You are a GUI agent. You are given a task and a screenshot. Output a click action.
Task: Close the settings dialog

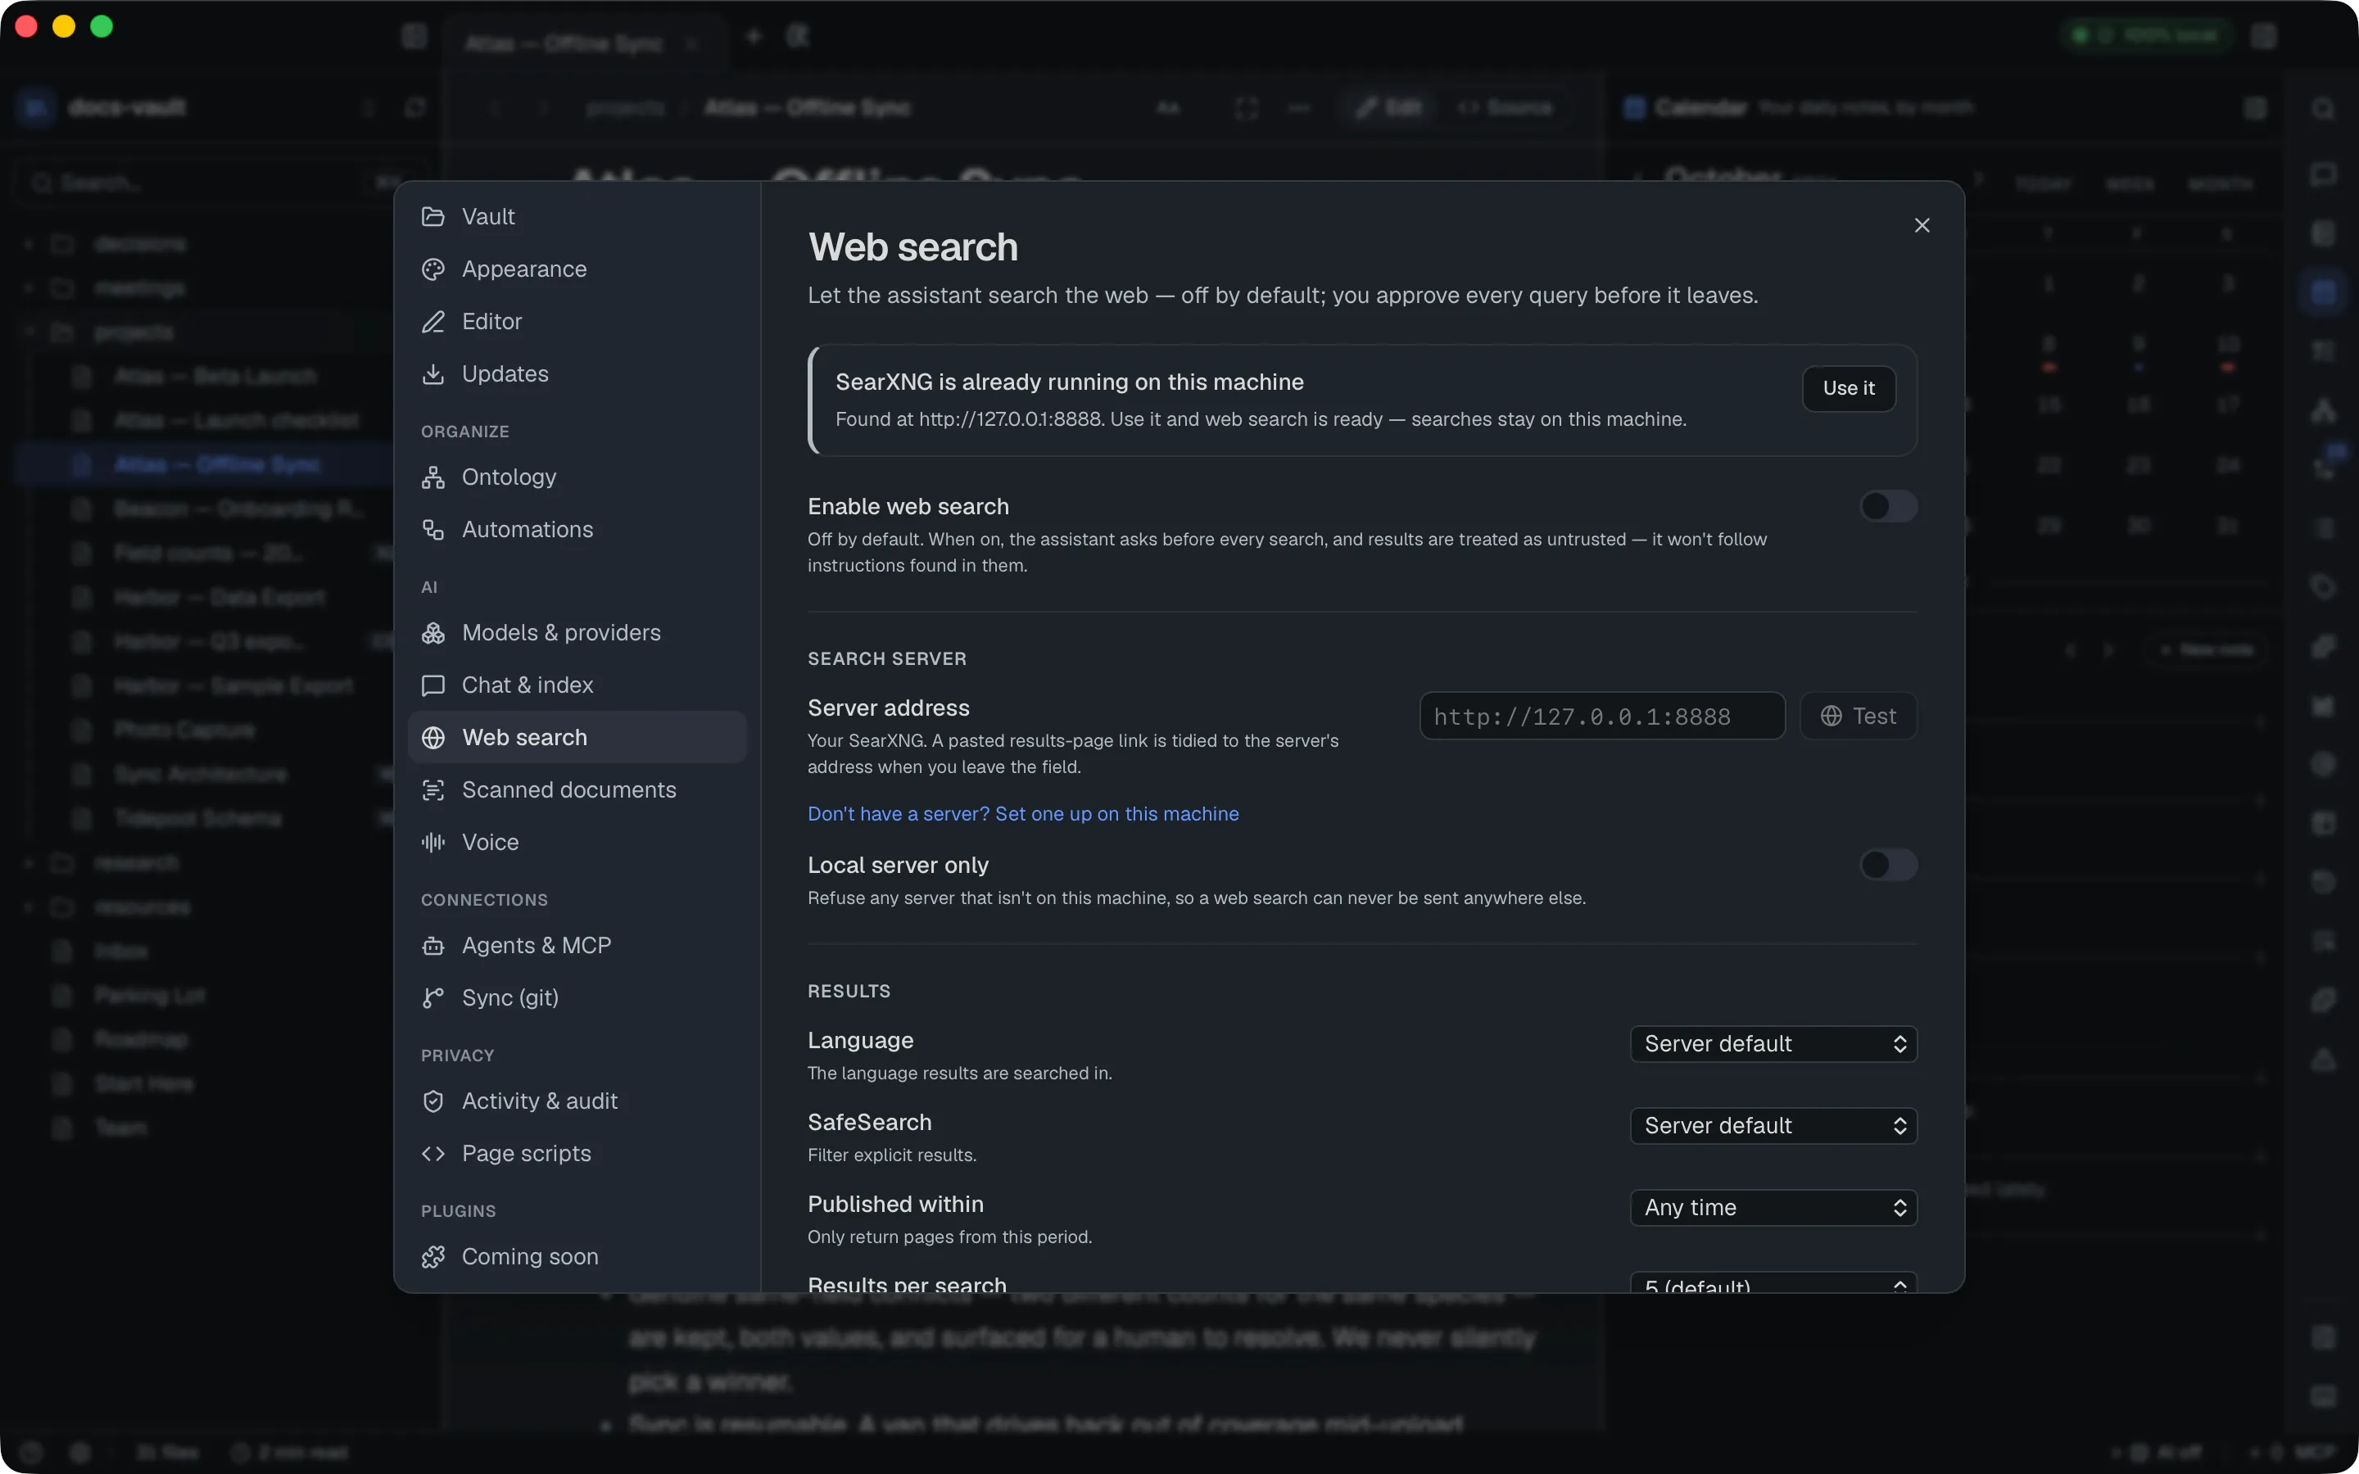pos(1922,225)
